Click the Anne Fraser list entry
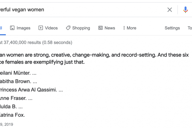The width and height of the screenshot is (192, 128). (x=16, y=98)
